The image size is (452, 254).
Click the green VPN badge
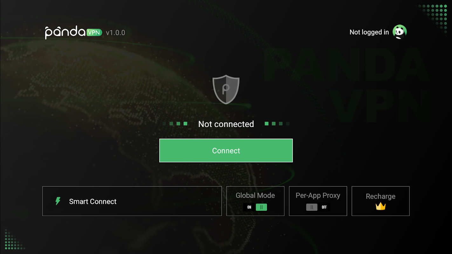click(94, 32)
